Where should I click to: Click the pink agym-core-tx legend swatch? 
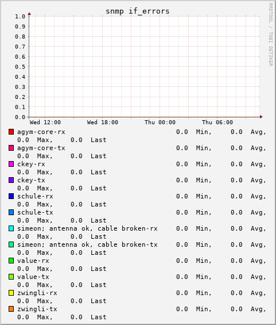(11, 148)
